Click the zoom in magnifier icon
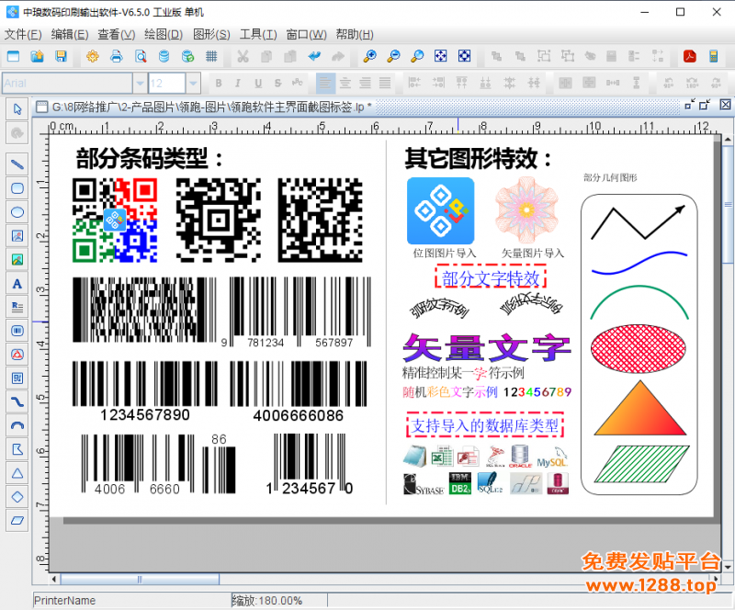 click(370, 57)
